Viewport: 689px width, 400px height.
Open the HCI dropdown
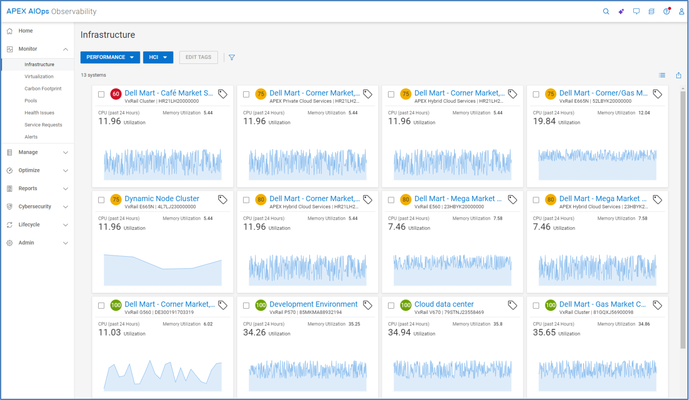tap(158, 57)
